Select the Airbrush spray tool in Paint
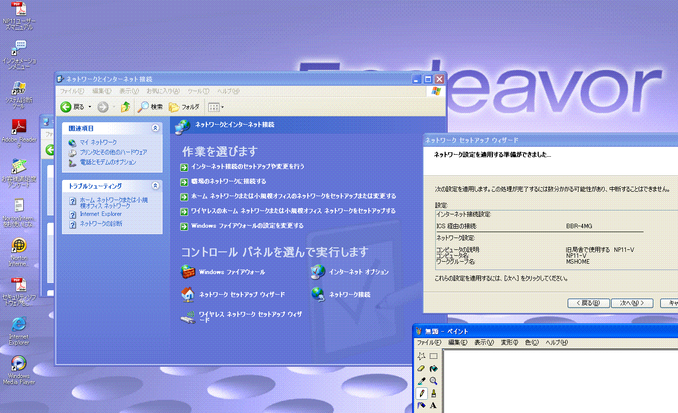Image resolution: width=678 pixels, height=413 pixels. click(421, 405)
